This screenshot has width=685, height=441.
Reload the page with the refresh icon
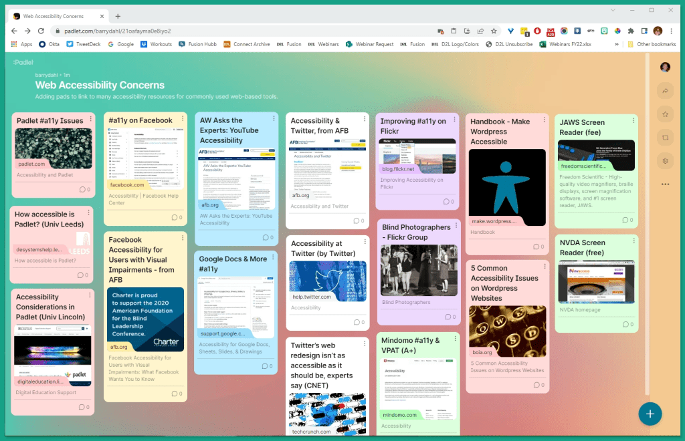(41, 31)
